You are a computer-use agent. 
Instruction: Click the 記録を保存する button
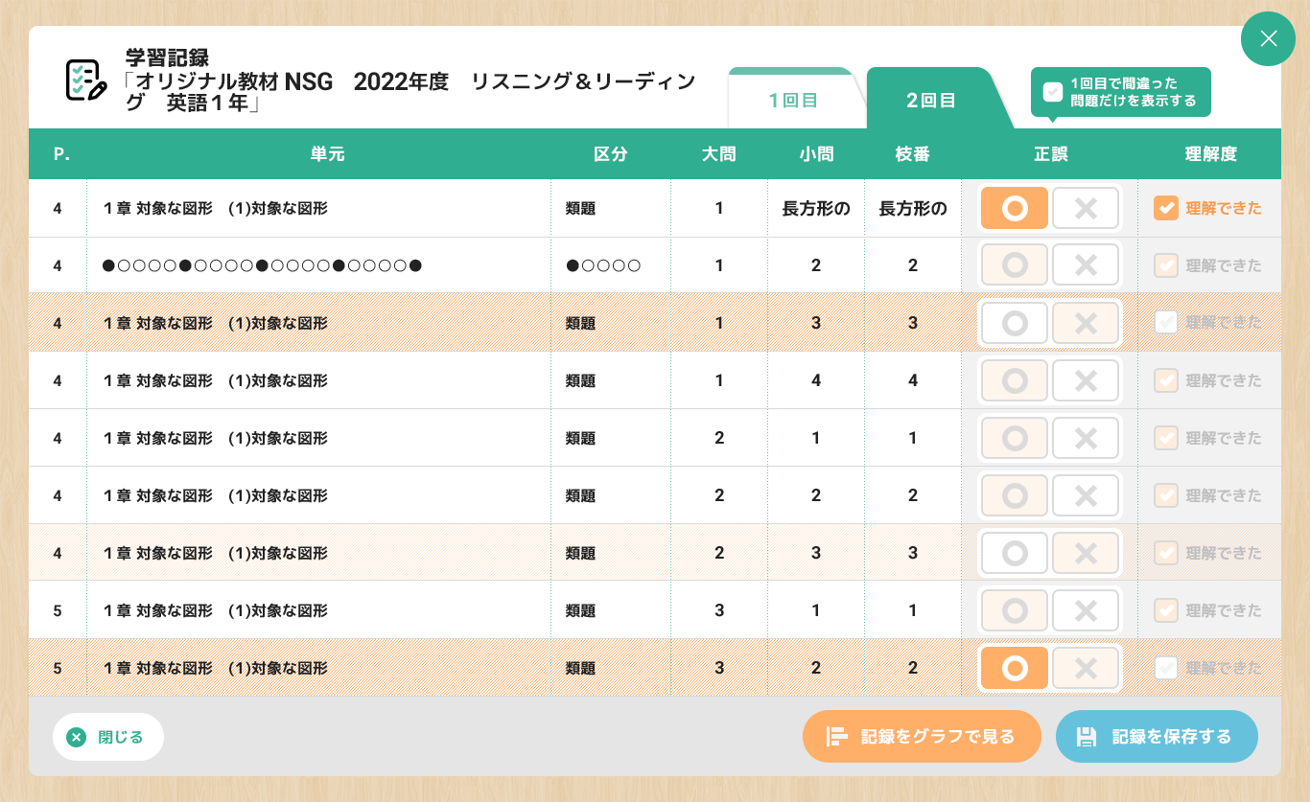1157,737
